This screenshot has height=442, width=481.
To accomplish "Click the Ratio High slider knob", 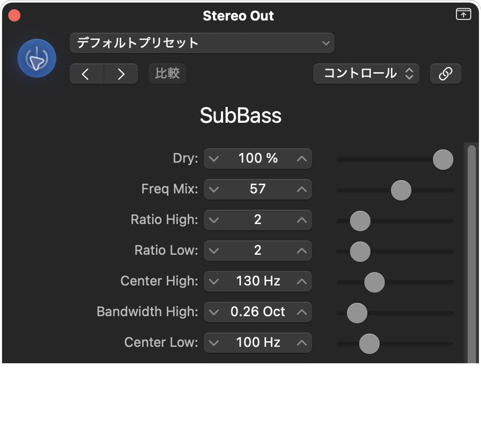I will (360, 221).
